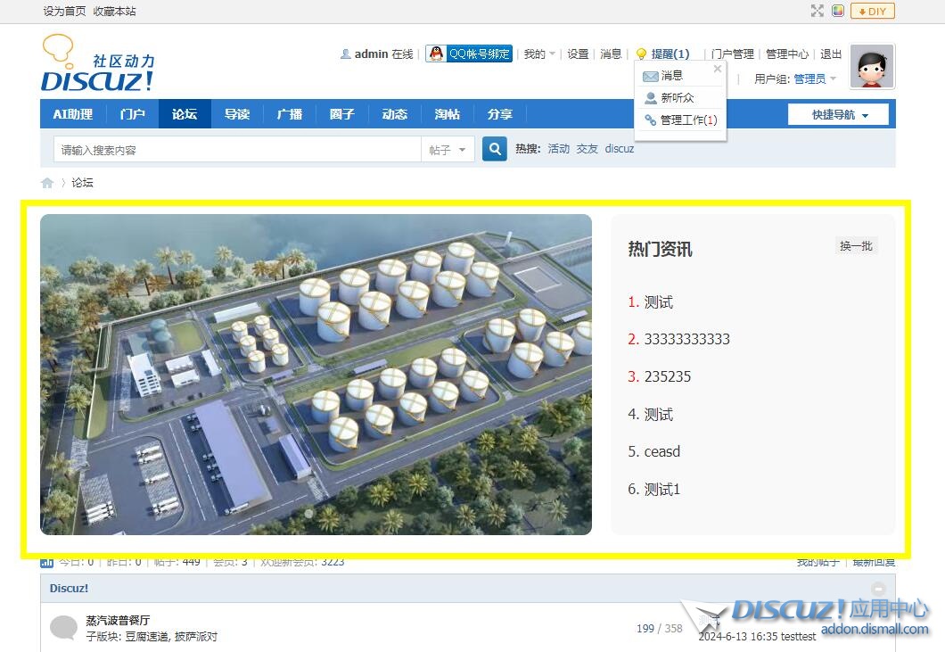Viewport: 945px width, 652px height.
Task: Open the 快捷导航 dropdown
Action: 838,114
